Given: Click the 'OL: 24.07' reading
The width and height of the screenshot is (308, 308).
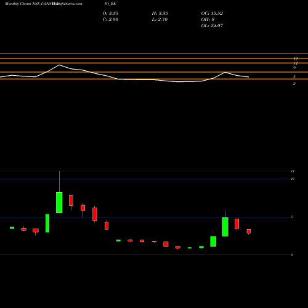Looking at the screenshot, I should click(x=212, y=25).
